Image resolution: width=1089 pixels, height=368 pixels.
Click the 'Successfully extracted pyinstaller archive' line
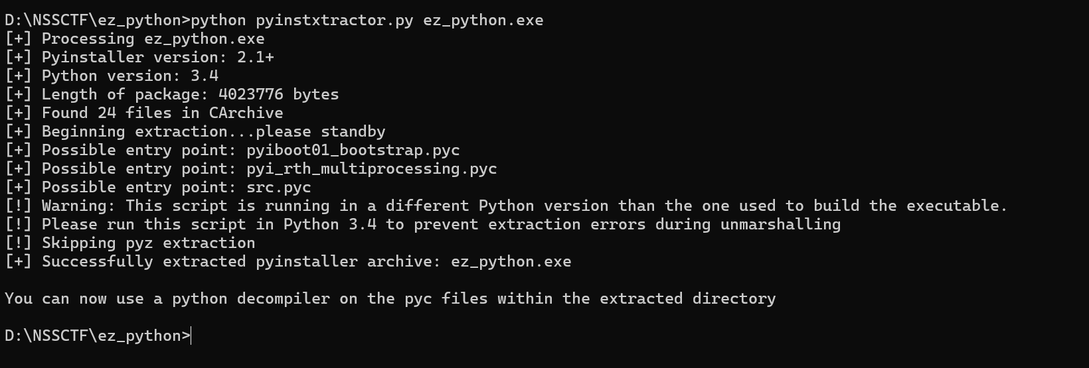pos(288,262)
